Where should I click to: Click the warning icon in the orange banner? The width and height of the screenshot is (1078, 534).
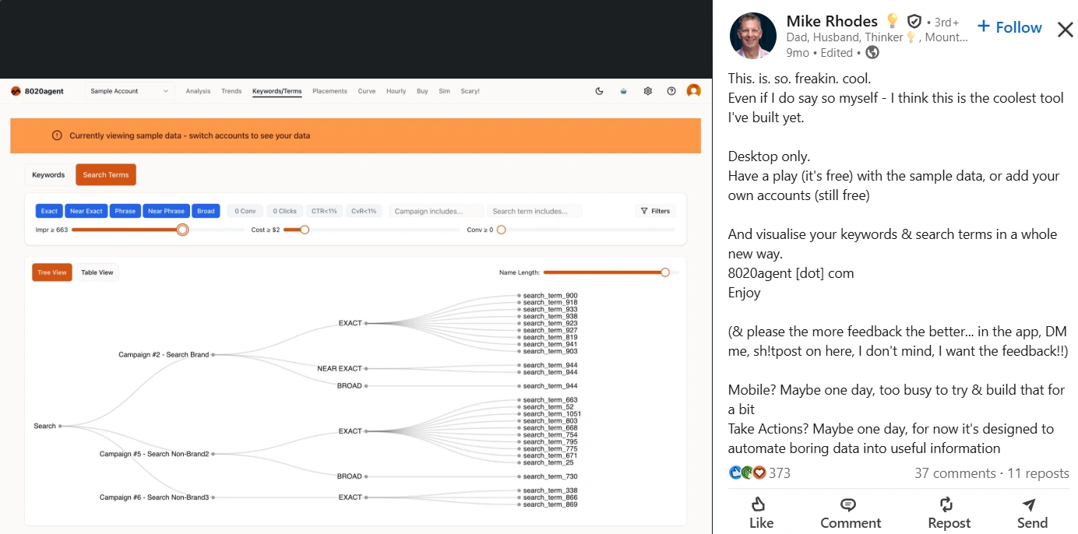coord(57,135)
